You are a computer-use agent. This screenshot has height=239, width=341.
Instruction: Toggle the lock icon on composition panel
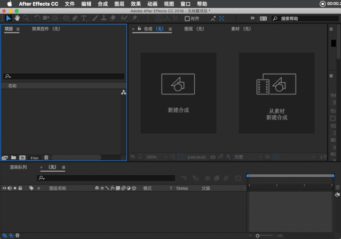(139, 29)
